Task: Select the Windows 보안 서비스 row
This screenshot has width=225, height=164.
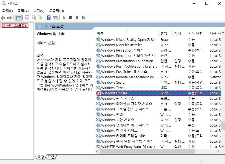Action: pyautogui.click(x=158, y=120)
